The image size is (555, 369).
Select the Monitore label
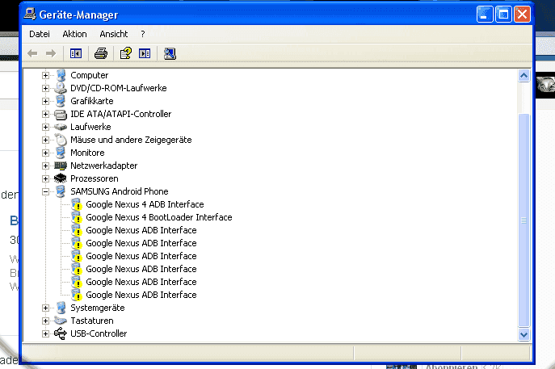[x=87, y=153]
